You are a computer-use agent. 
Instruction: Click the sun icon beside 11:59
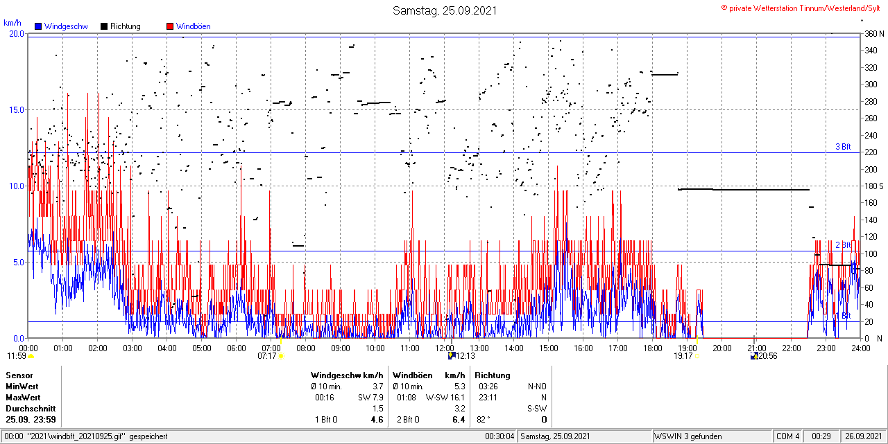coord(31,356)
